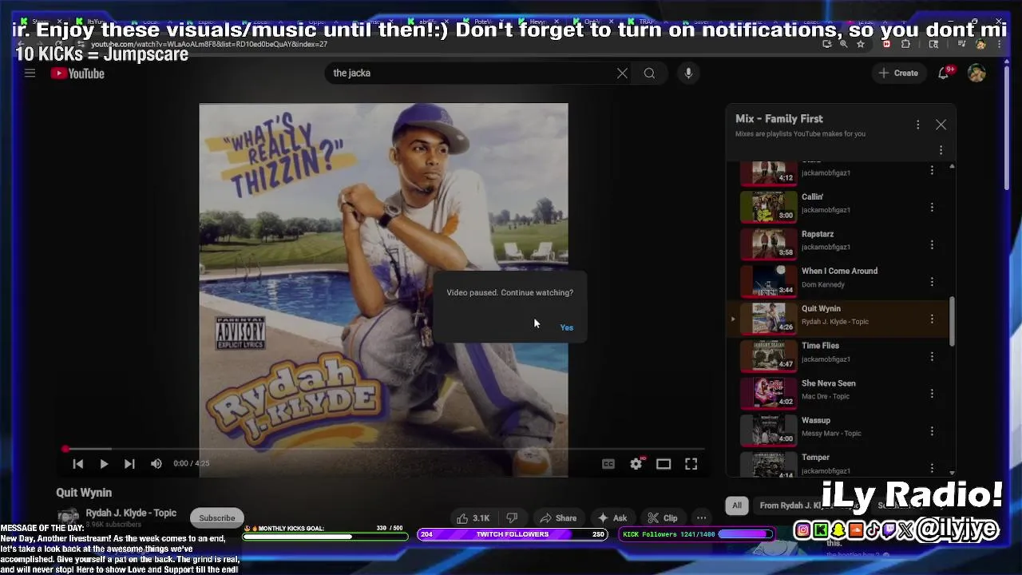This screenshot has width=1022, height=575.
Task: Open Chrome extensions puzzle icon
Action: [905, 45]
